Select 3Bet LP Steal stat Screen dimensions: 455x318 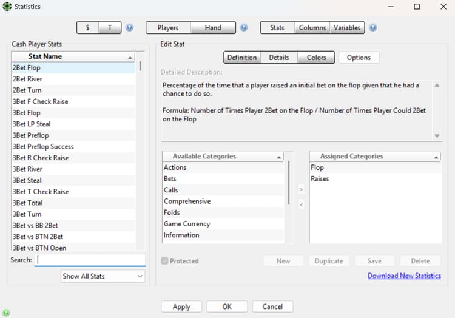coord(73,124)
